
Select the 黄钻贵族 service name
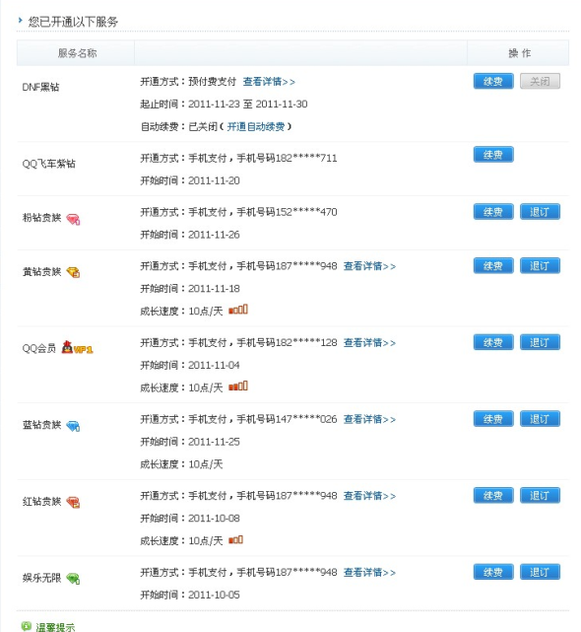pos(41,272)
